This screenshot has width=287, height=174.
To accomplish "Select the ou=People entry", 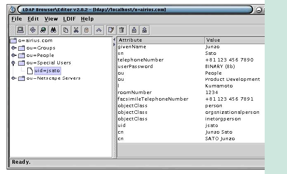I will (40, 55).
